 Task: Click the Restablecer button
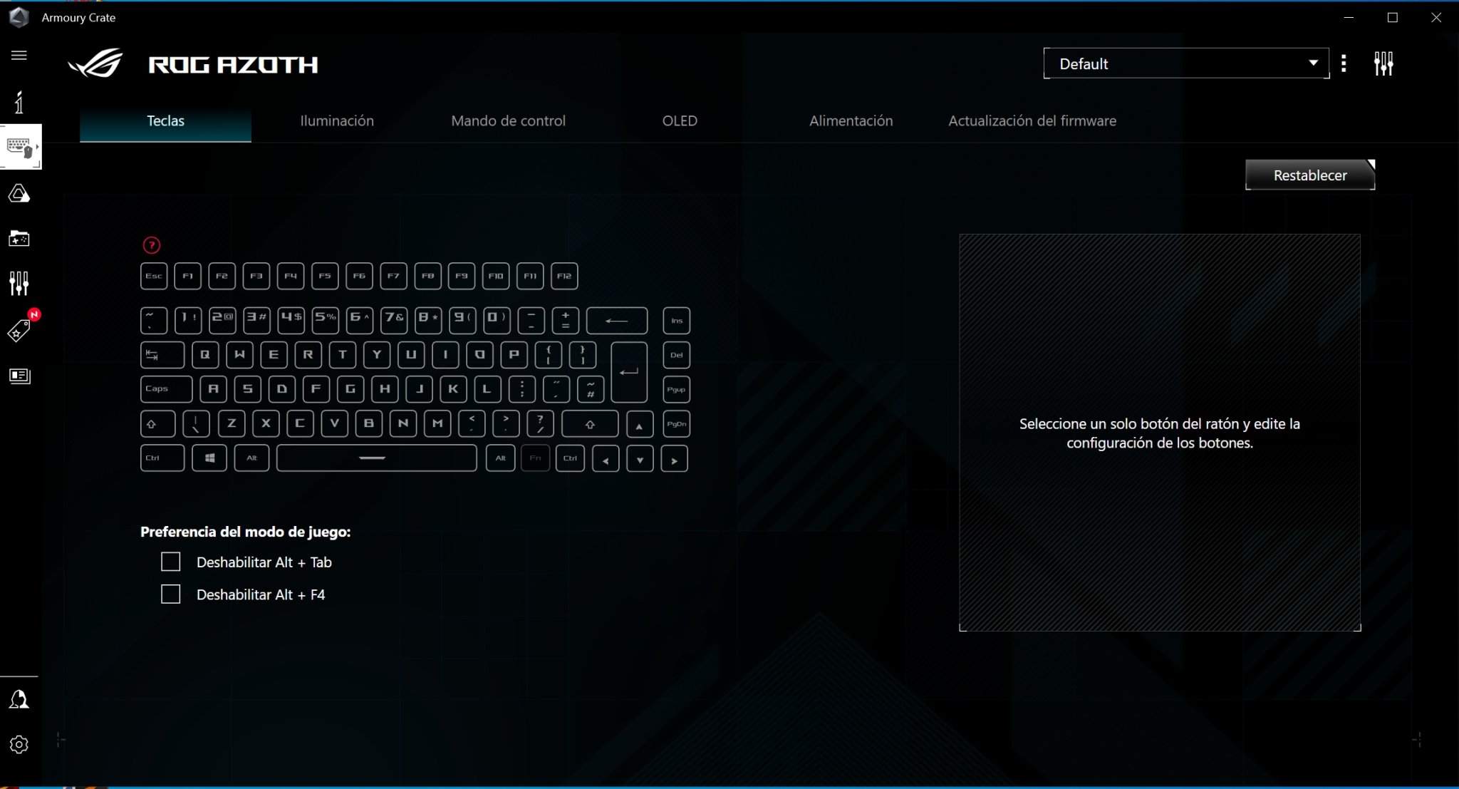(1310, 175)
